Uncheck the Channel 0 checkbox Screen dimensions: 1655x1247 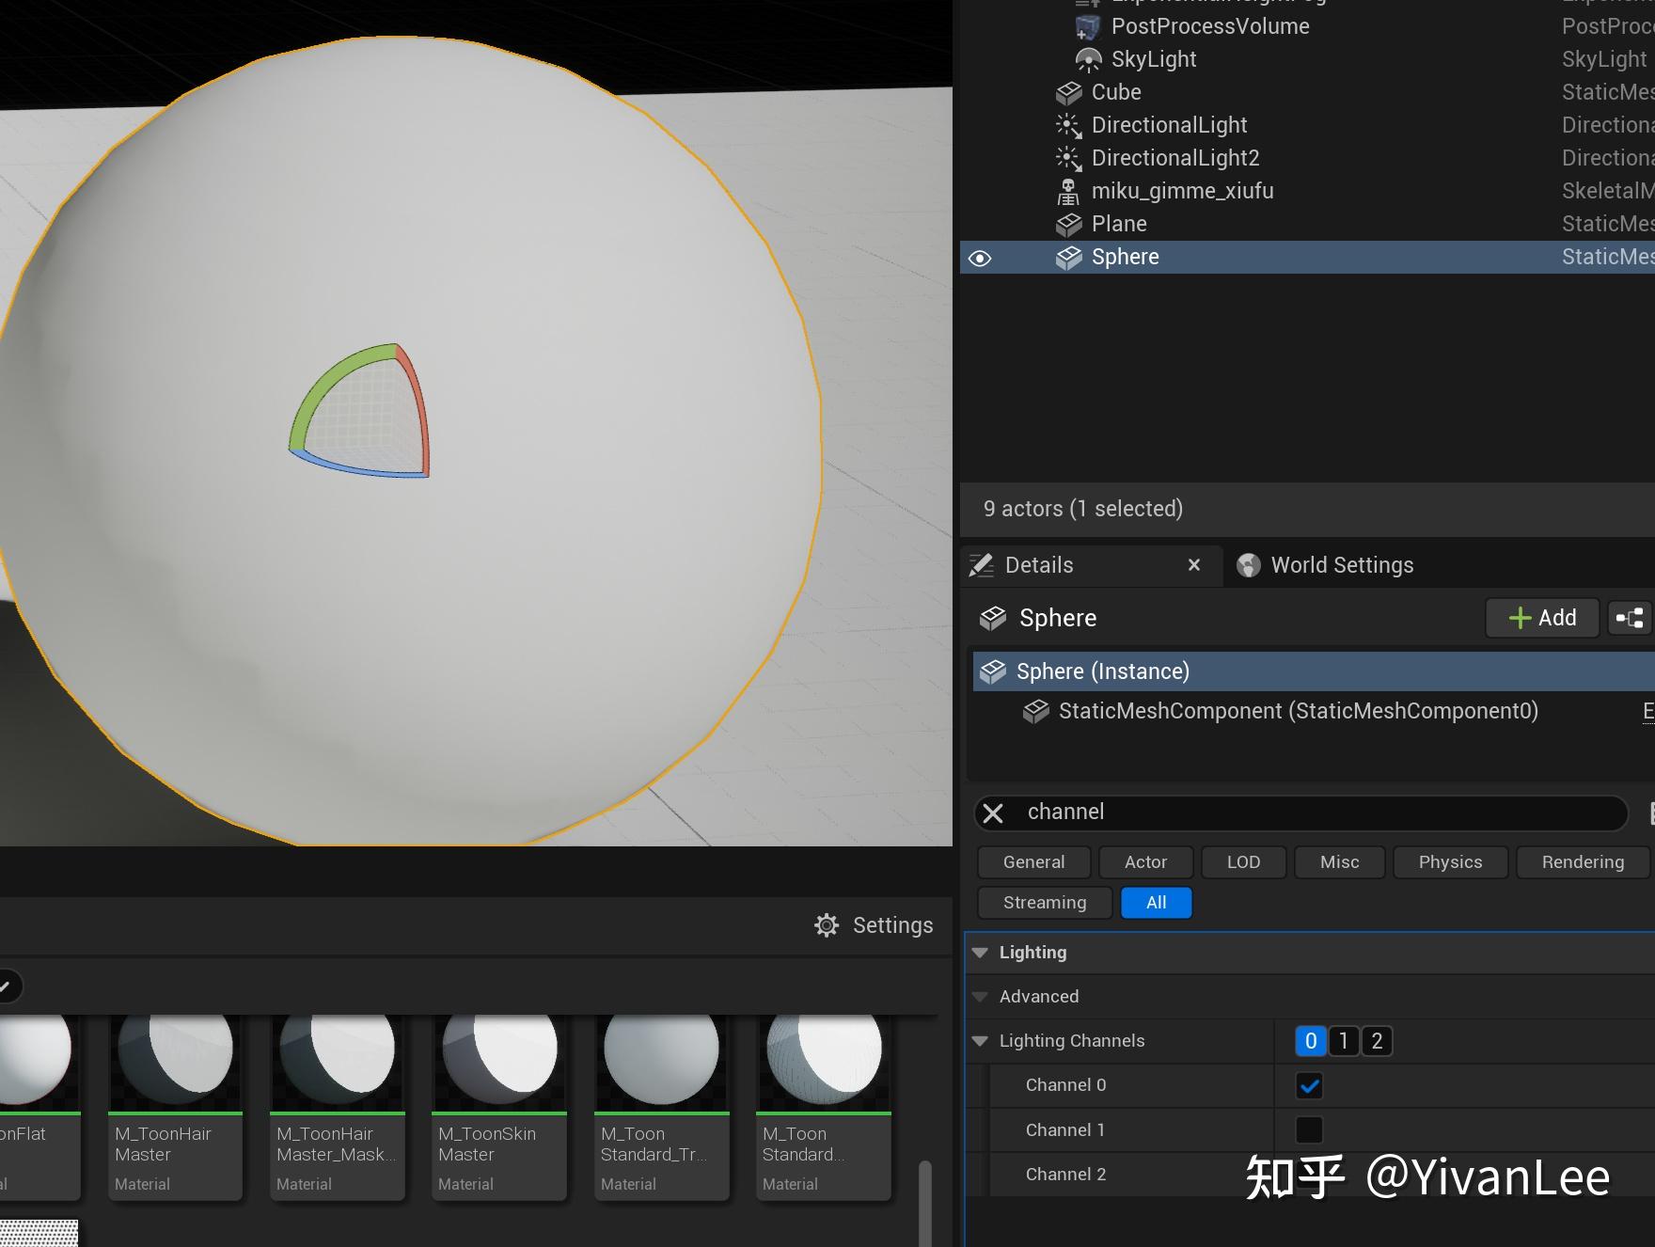1309,1086
